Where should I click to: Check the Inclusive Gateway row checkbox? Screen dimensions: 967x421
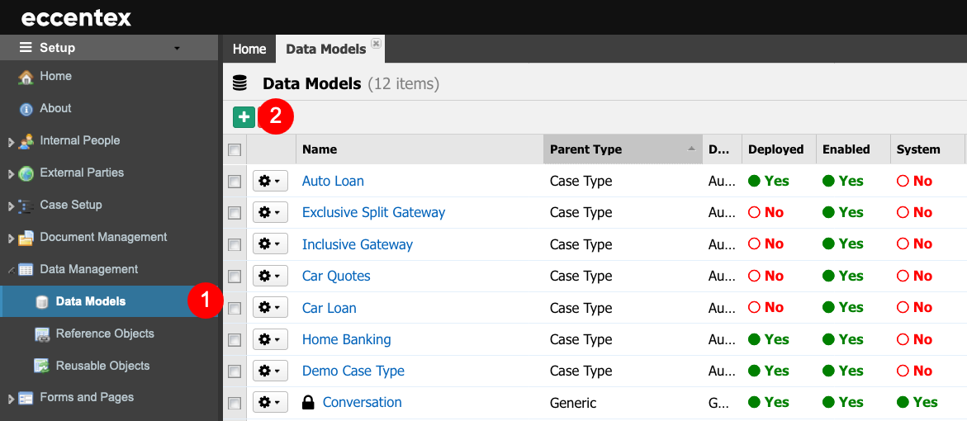235,244
